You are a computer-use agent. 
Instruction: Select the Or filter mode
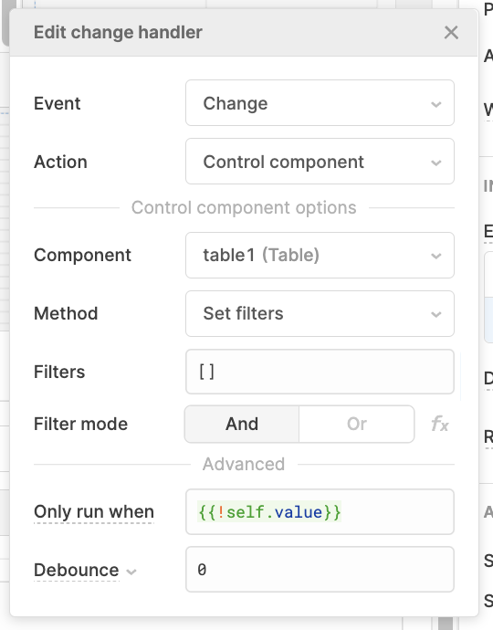tap(357, 424)
